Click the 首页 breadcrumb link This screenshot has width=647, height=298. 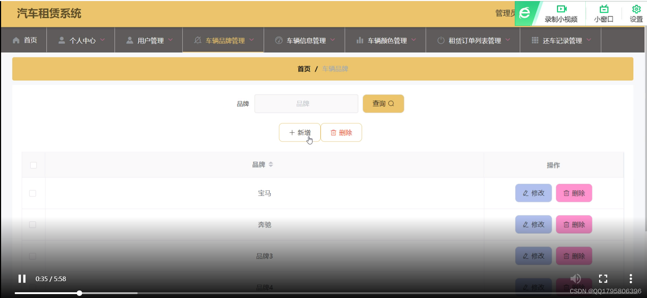click(x=304, y=69)
